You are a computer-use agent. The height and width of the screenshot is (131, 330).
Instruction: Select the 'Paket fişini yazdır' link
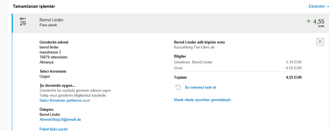(54, 129)
